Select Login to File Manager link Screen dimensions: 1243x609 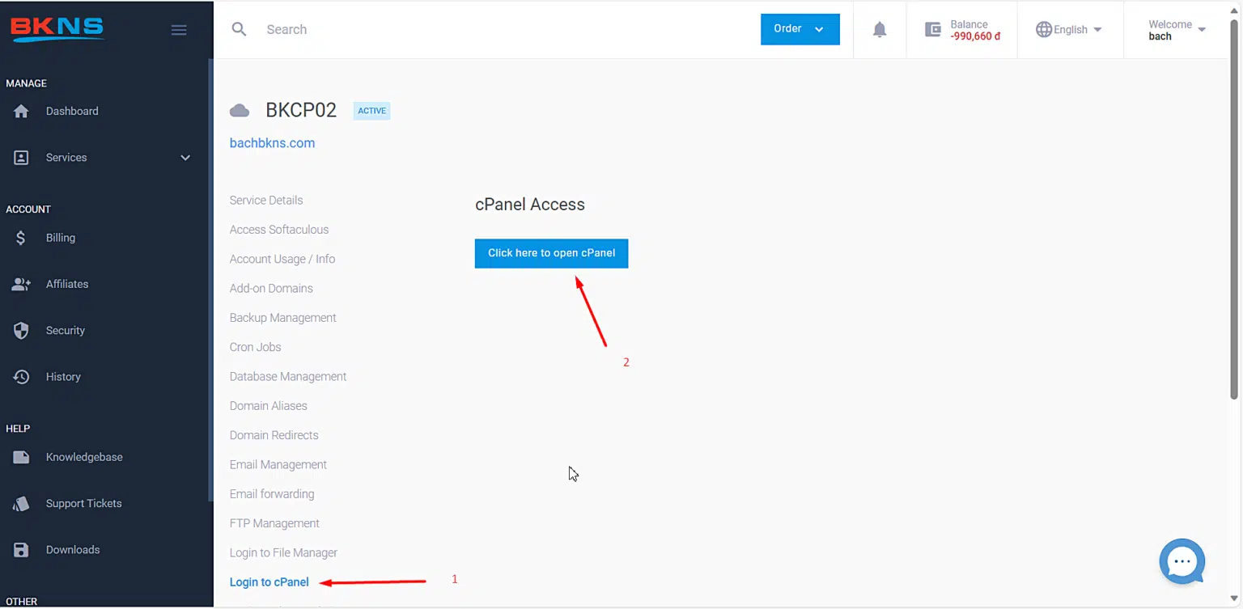pyautogui.click(x=284, y=553)
